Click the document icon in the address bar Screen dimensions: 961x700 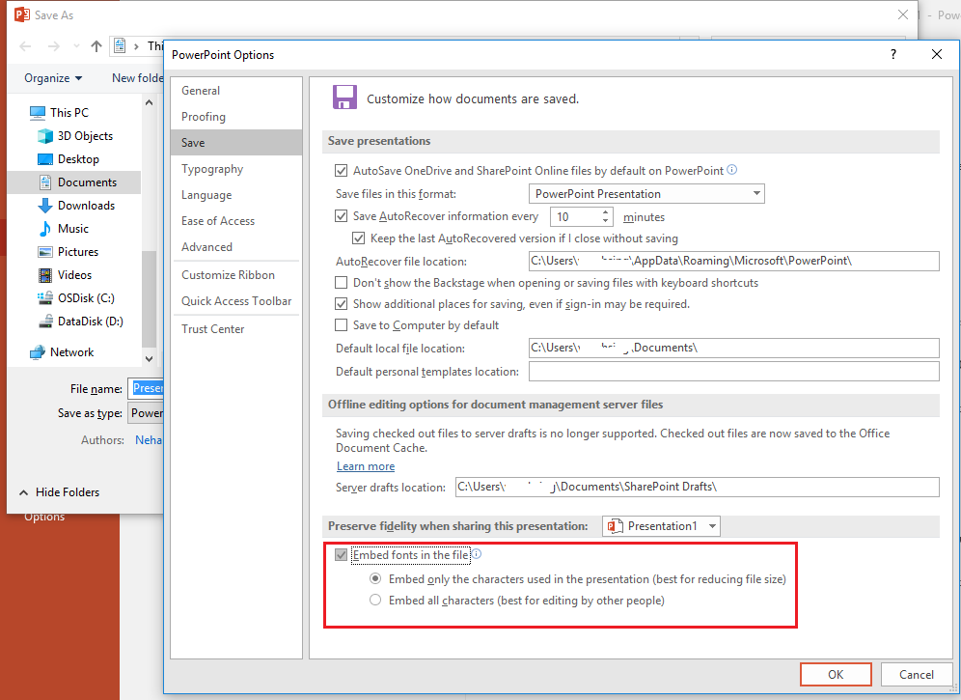[x=120, y=45]
